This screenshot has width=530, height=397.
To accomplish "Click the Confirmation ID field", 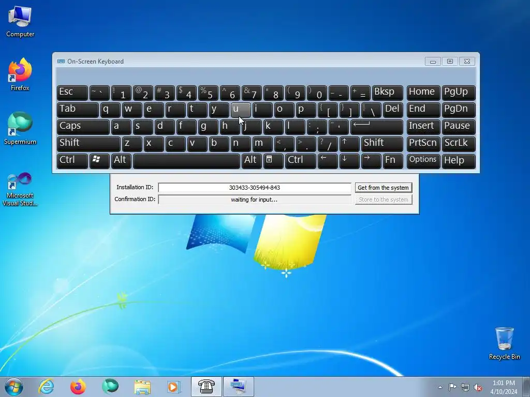I will [255, 200].
